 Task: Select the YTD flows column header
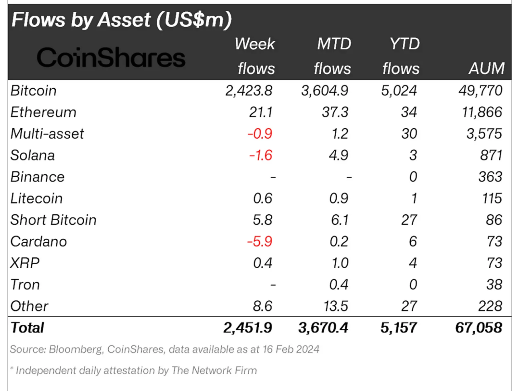point(400,56)
